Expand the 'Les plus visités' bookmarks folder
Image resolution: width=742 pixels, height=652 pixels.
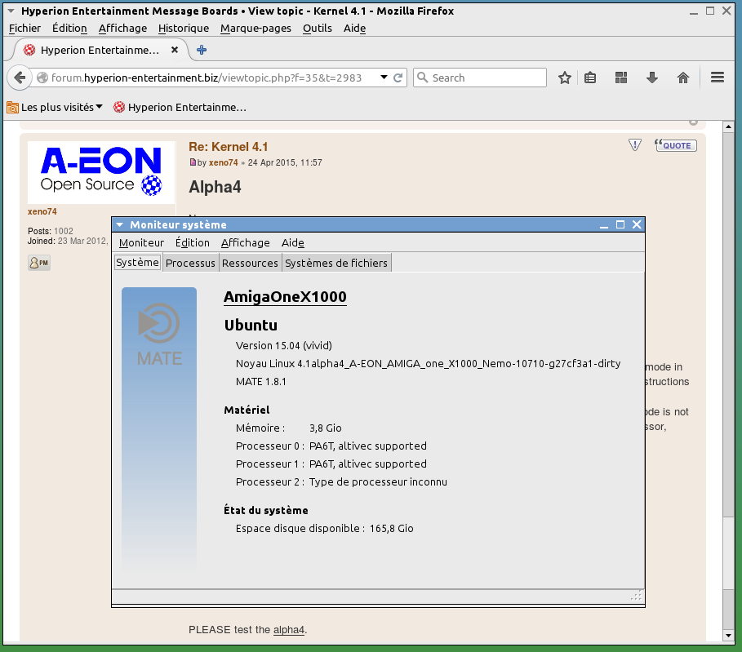click(x=56, y=107)
